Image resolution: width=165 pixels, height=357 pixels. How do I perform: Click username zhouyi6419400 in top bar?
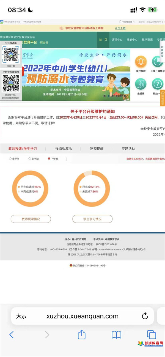tap(153, 21)
